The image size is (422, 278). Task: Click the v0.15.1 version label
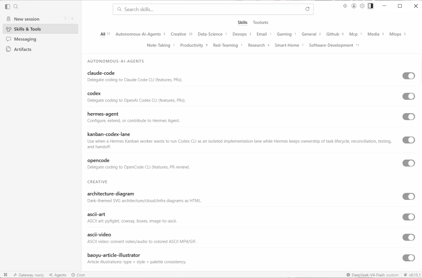tap(412, 275)
